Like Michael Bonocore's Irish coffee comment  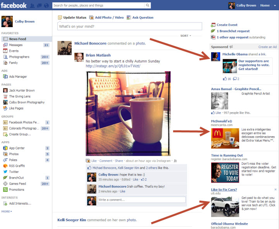pyautogui.click(x=122, y=191)
